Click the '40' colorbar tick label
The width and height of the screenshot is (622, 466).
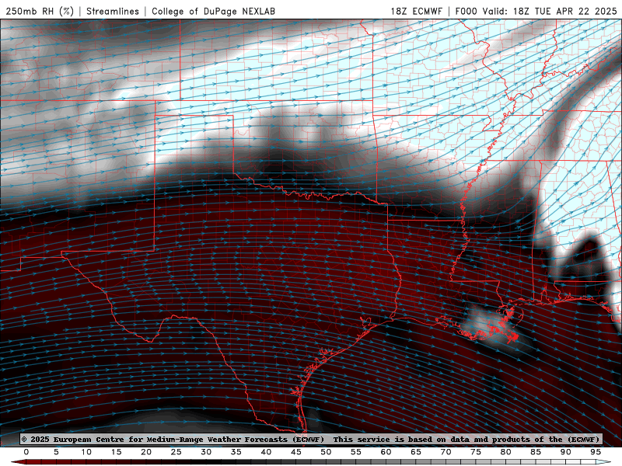[266, 452]
